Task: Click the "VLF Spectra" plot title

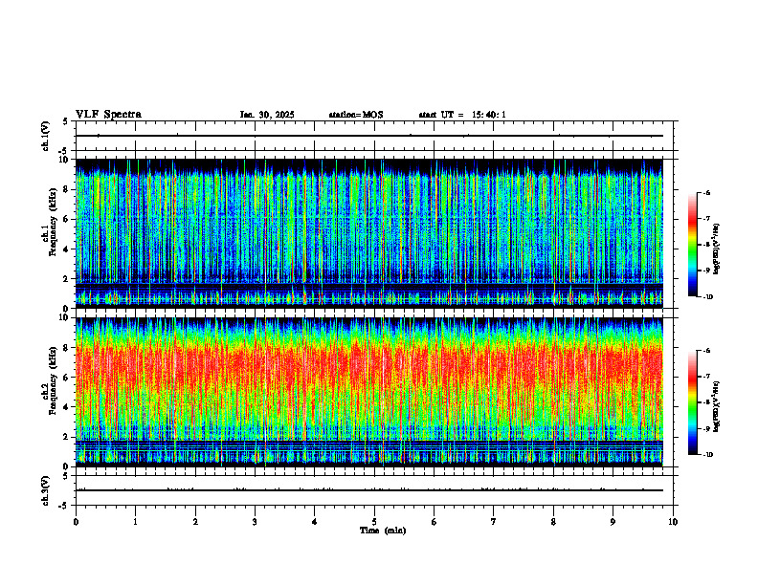Action: pos(108,115)
